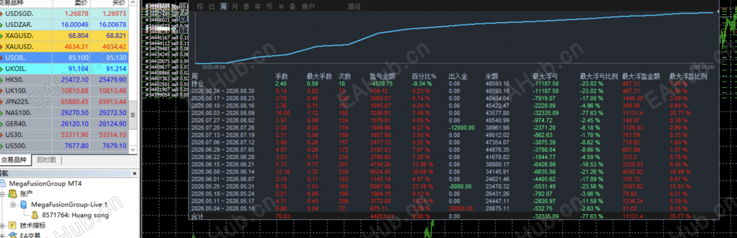Select the HK50. symbol row
737x238 pixels.
point(65,79)
